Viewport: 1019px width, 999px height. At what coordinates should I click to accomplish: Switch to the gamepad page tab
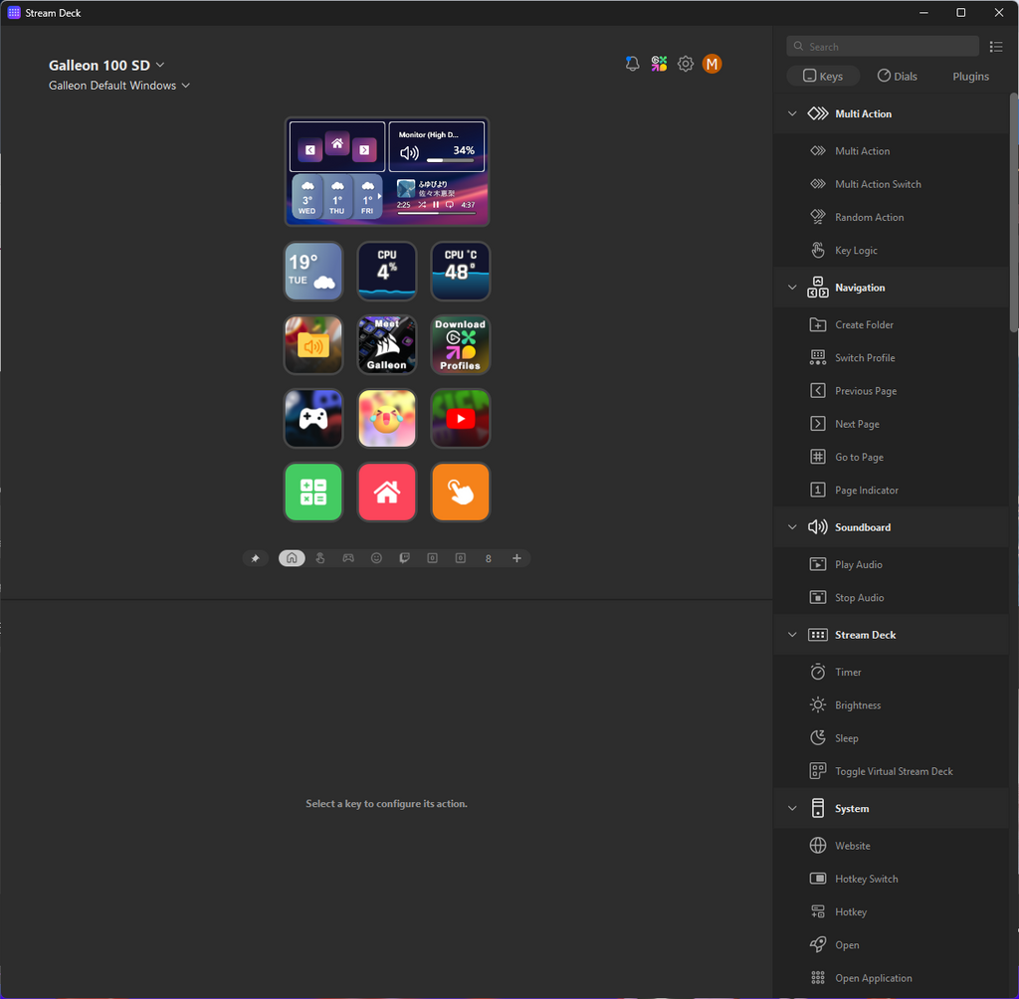click(x=348, y=558)
